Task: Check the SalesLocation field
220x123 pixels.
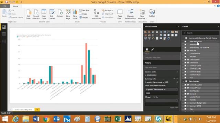Action: pyautogui.click(x=185, y=59)
